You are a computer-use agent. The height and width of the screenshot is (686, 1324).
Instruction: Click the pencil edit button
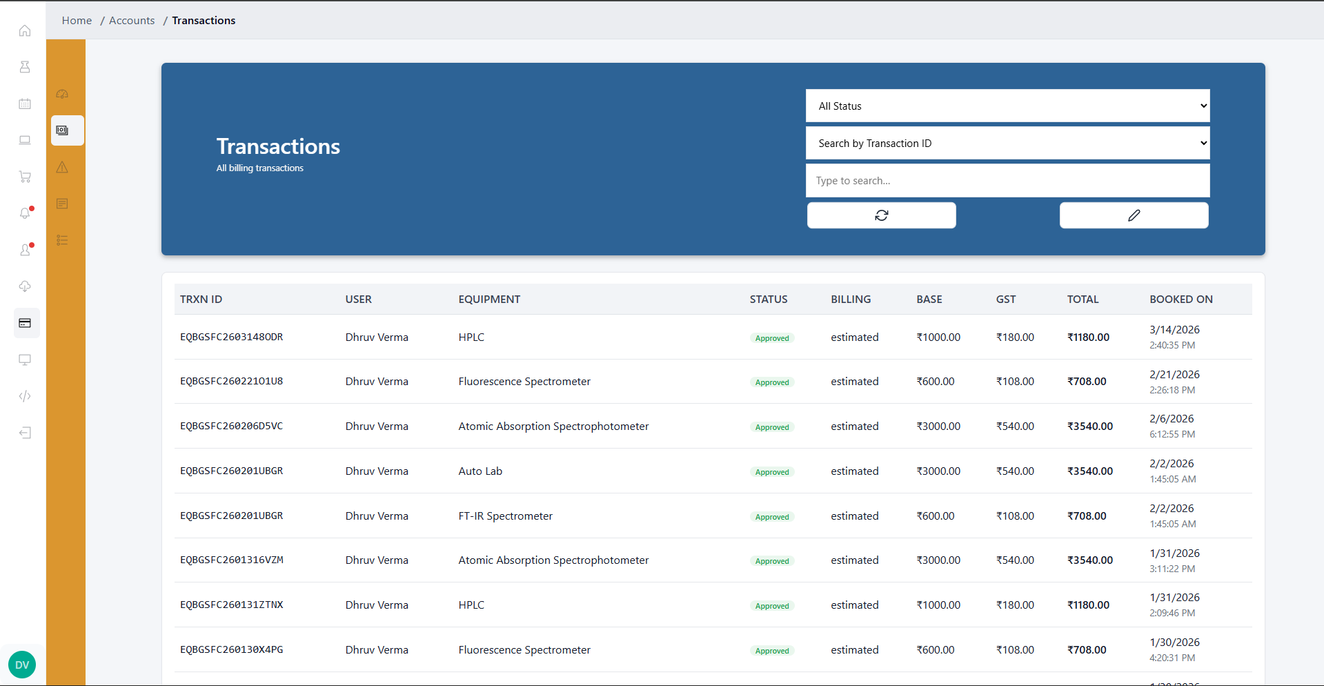point(1134,215)
